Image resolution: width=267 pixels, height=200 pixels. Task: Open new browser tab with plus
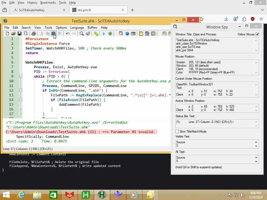(x=132, y=10)
